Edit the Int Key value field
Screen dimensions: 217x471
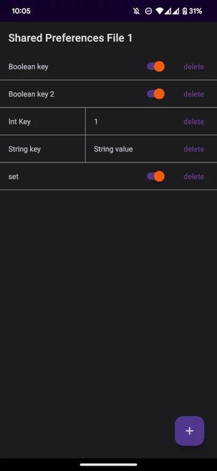[x=132, y=121]
